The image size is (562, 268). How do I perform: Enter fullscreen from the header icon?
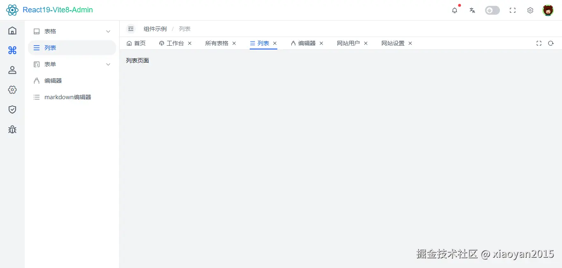click(513, 10)
